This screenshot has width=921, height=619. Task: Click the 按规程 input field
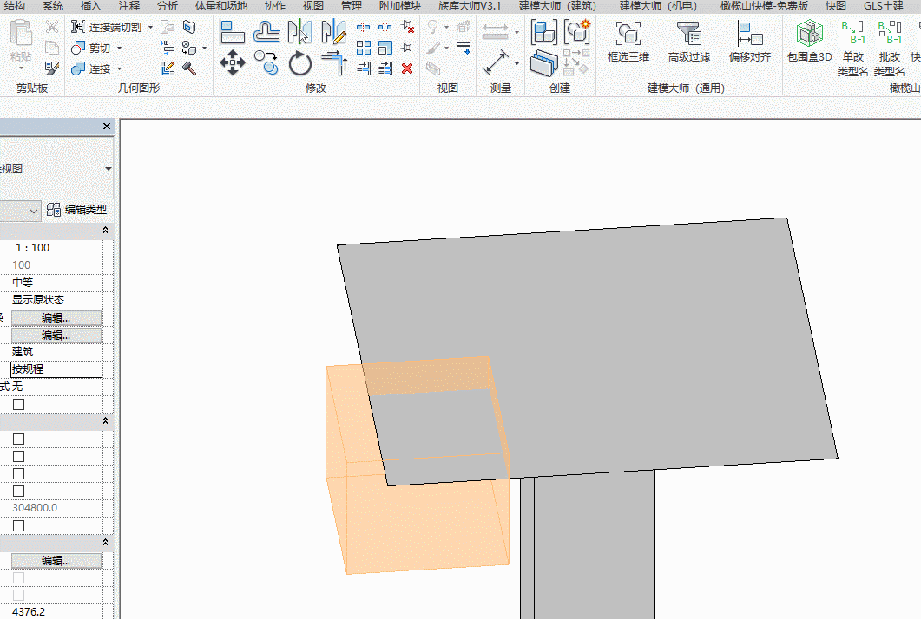tap(56, 369)
